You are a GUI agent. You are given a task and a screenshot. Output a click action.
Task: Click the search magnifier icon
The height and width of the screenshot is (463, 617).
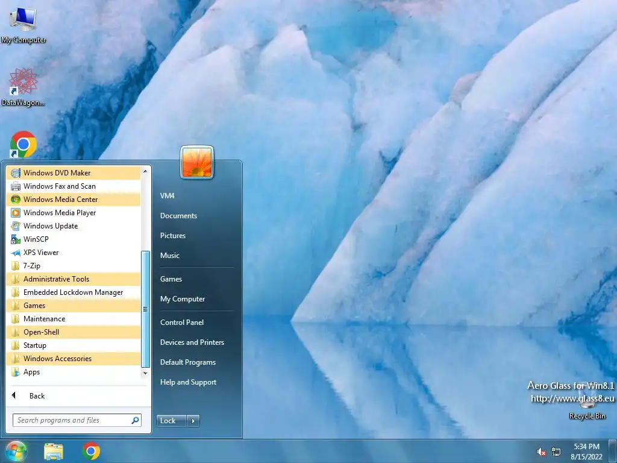135,420
